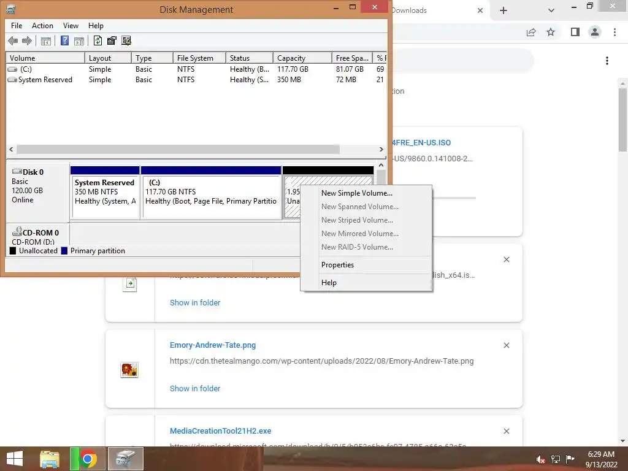Image resolution: width=628 pixels, height=471 pixels.
Task: Open MediaCreationTool21H2.exe download link
Action: (220, 431)
